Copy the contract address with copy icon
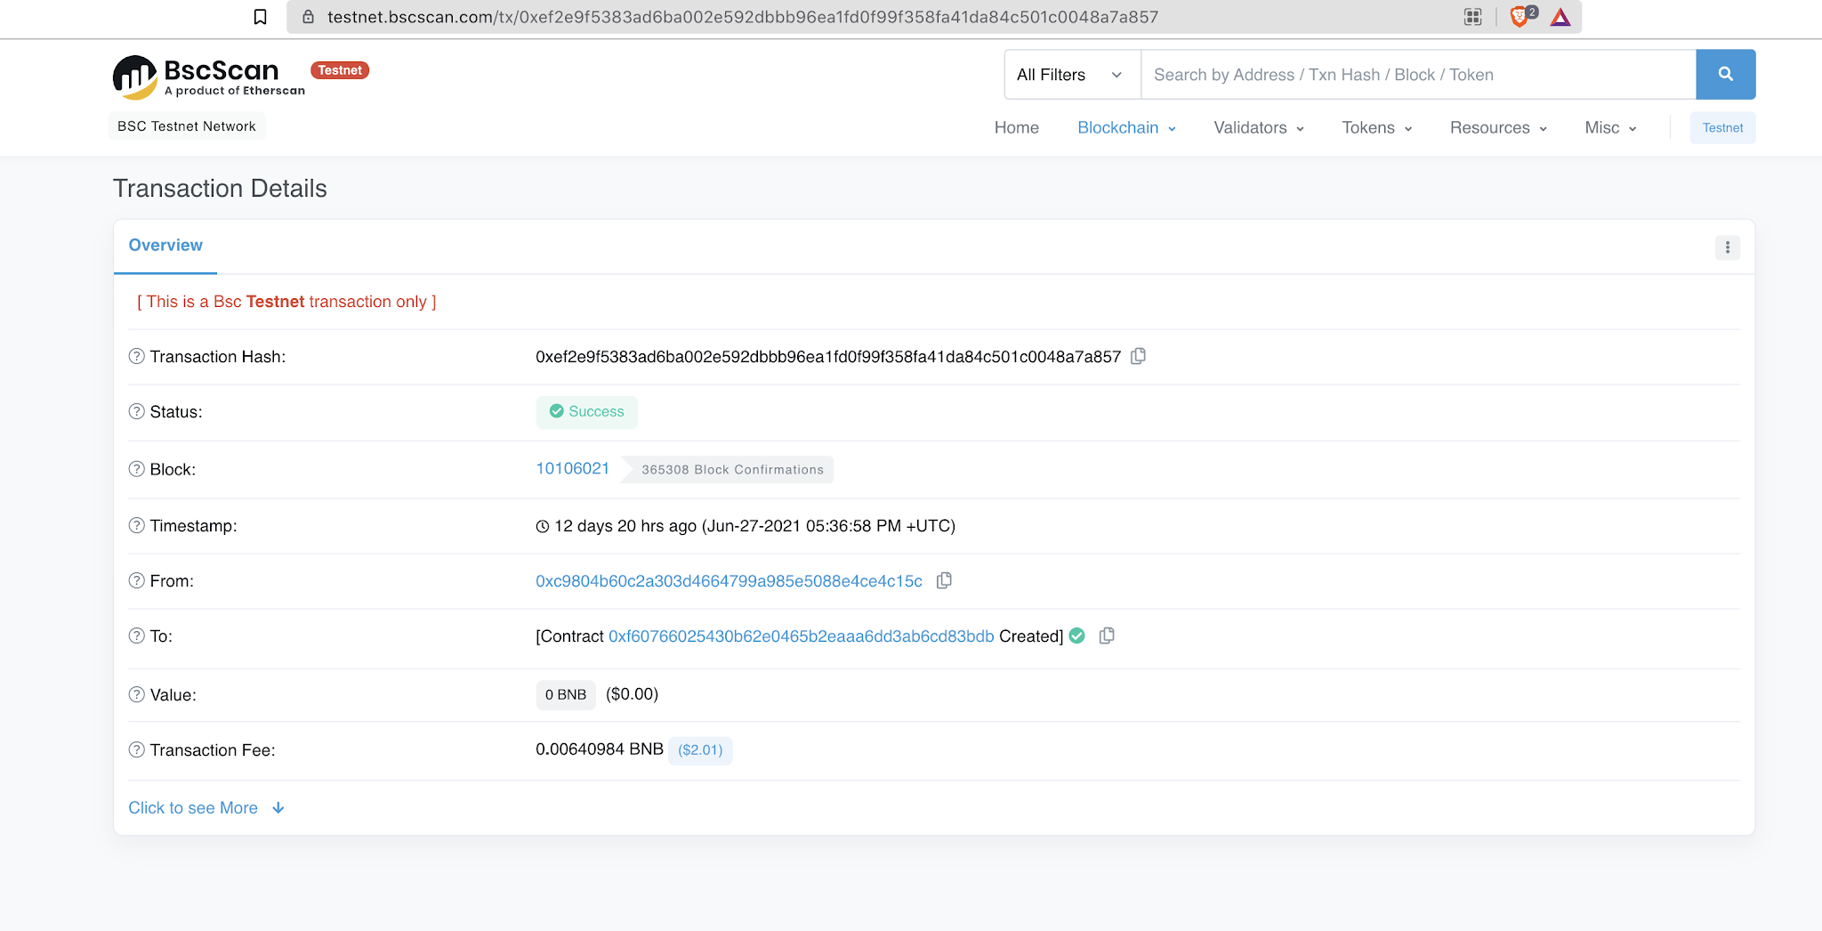The height and width of the screenshot is (931, 1822). [1107, 636]
